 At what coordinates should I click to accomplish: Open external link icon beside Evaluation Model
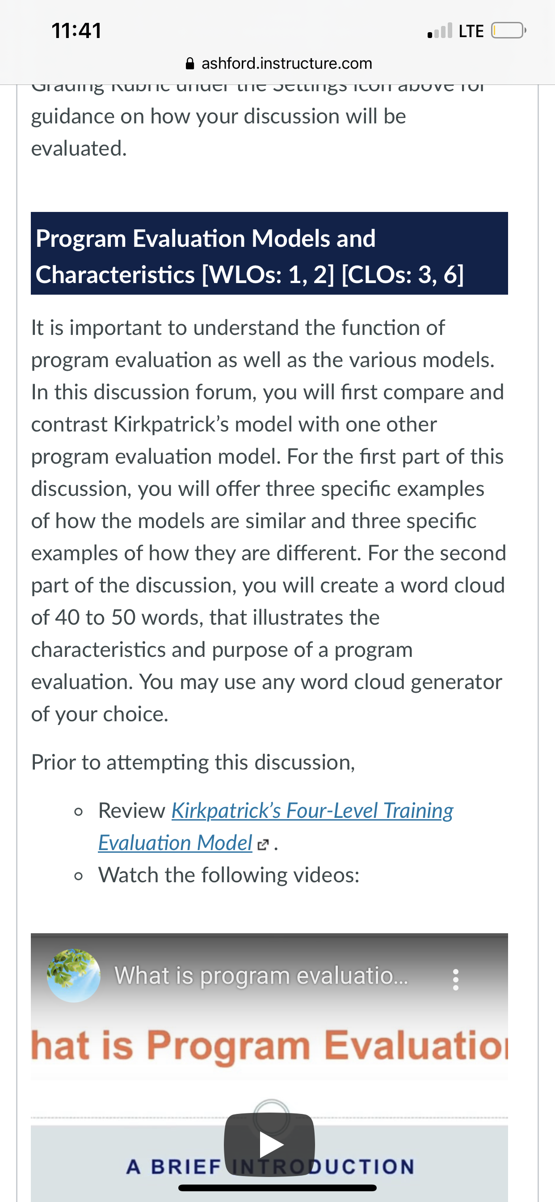point(263,845)
